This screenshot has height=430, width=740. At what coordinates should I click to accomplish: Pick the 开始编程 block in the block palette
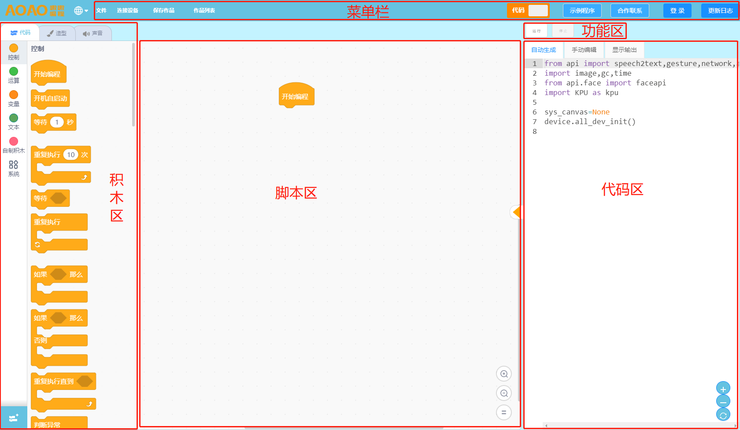tap(48, 73)
